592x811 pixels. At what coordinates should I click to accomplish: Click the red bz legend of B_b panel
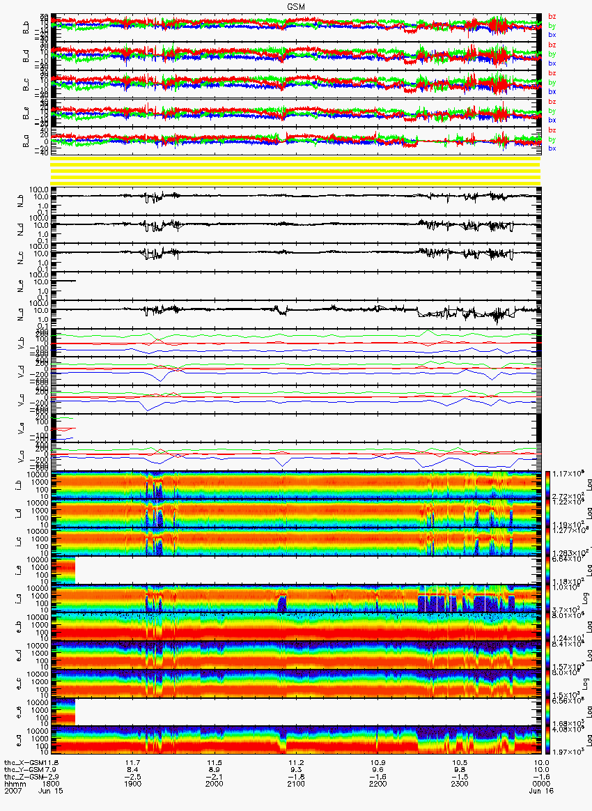click(552, 17)
